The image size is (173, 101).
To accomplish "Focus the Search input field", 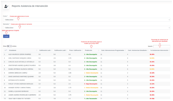I will [x=162, y=46].
